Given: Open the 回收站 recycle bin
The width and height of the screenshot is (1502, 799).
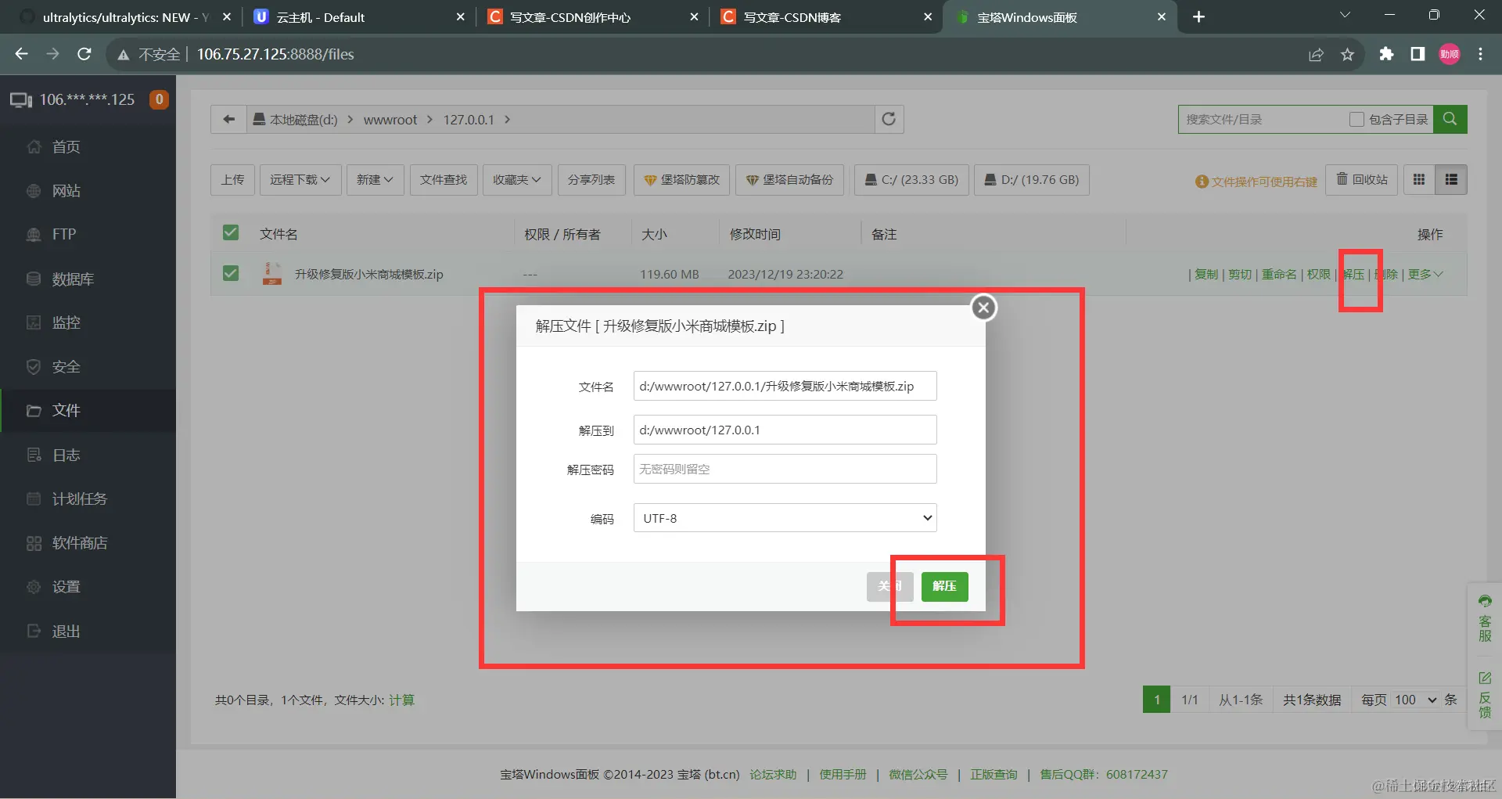Looking at the screenshot, I should [x=1361, y=179].
